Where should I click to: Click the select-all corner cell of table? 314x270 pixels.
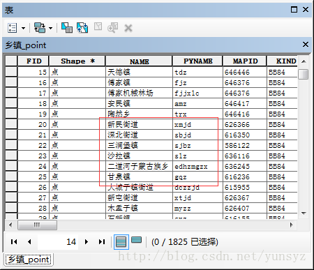11,61
